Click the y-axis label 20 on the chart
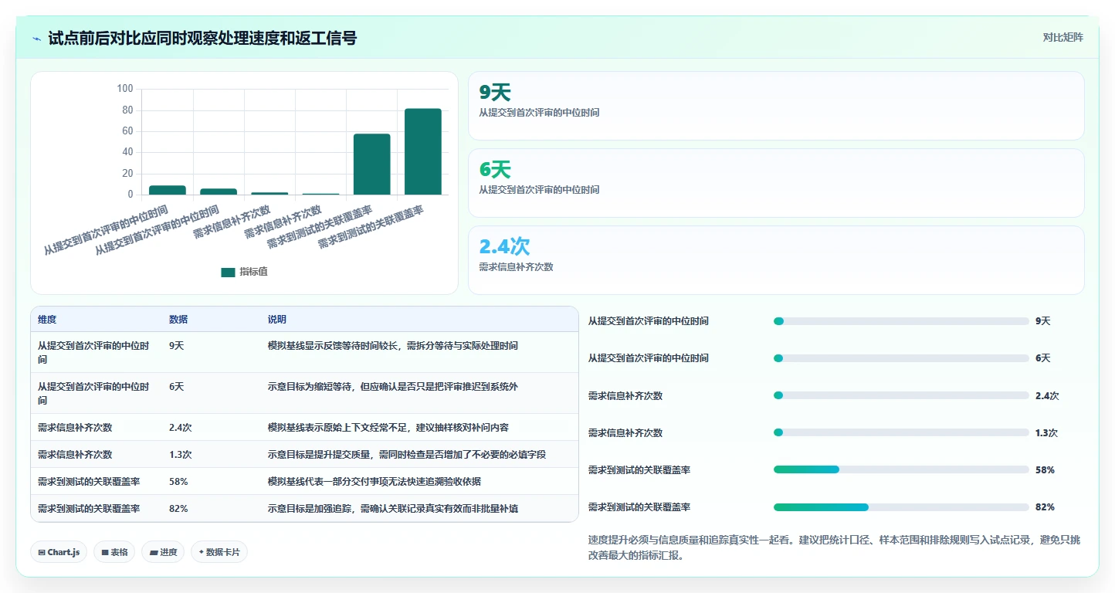The height and width of the screenshot is (593, 1115). pyautogui.click(x=128, y=173)
